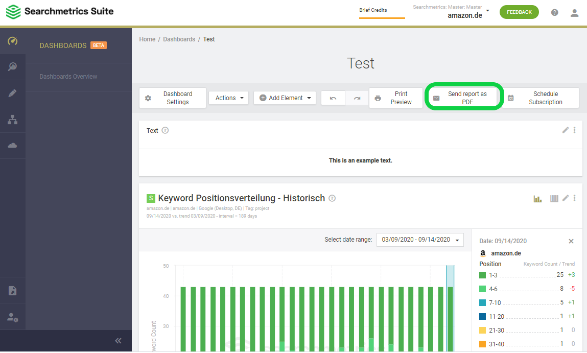Switch widget to table columns view
The width and height of the screenshot is (587, 353).
tap(554, 198)
